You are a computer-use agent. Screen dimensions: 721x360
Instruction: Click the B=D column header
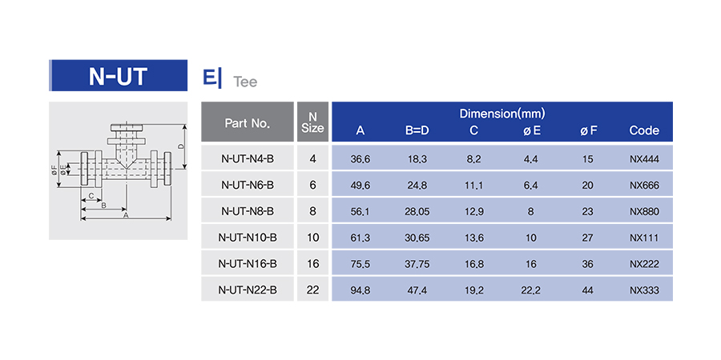(x=417, y=131)
